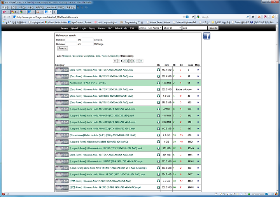280x197 pixels.
Task: Click the Browse link in the site navigation
Action: click(65, 28)
